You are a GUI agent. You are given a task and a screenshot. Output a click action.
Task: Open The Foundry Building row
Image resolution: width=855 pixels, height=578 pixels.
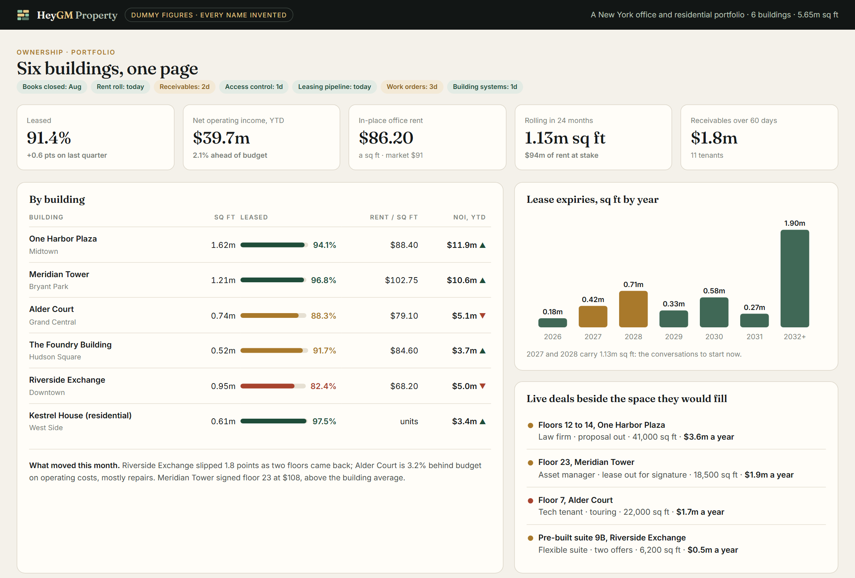260,351
